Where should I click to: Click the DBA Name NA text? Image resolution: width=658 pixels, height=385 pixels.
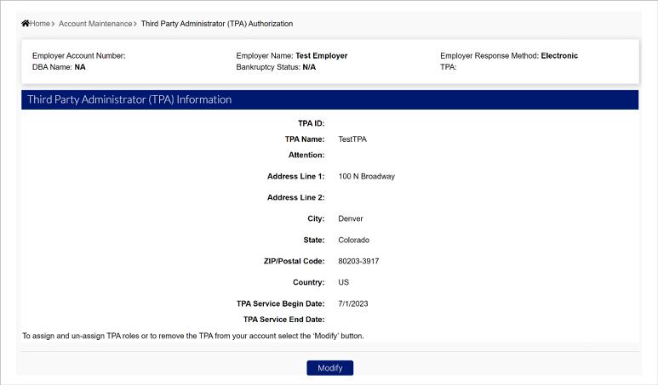[x=80, y=67]
